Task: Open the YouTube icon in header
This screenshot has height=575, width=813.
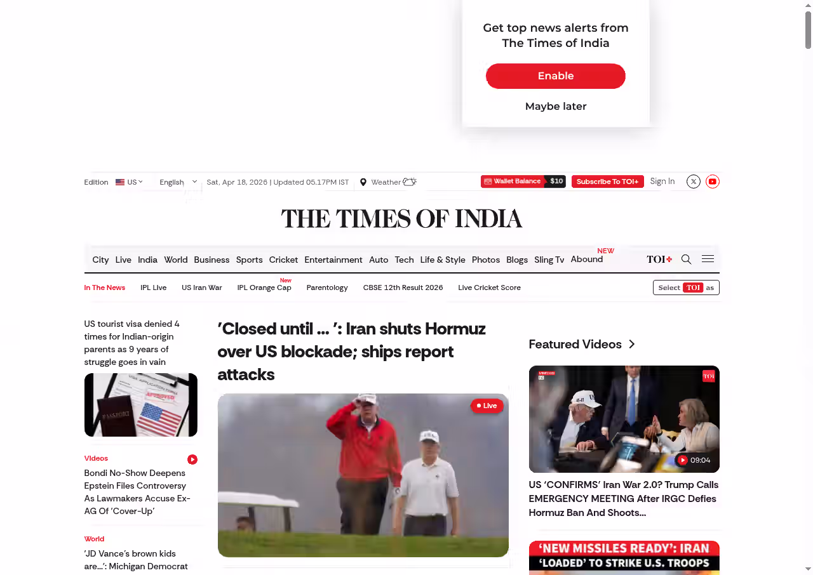Action: (713, 182)
